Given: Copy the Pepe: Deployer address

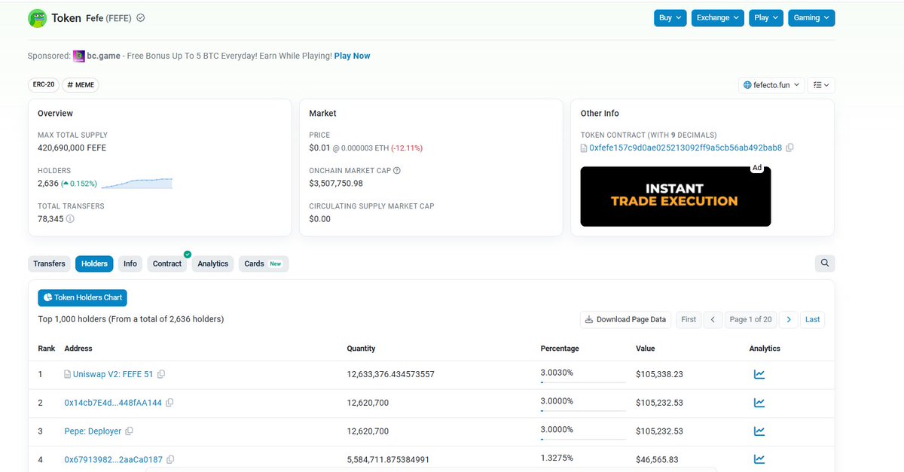Looking at the screenshot, I should [x=130, y=431].
